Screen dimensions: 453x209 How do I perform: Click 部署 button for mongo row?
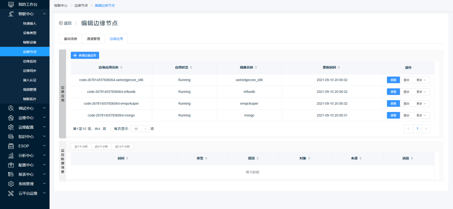[x=393, y=115]
